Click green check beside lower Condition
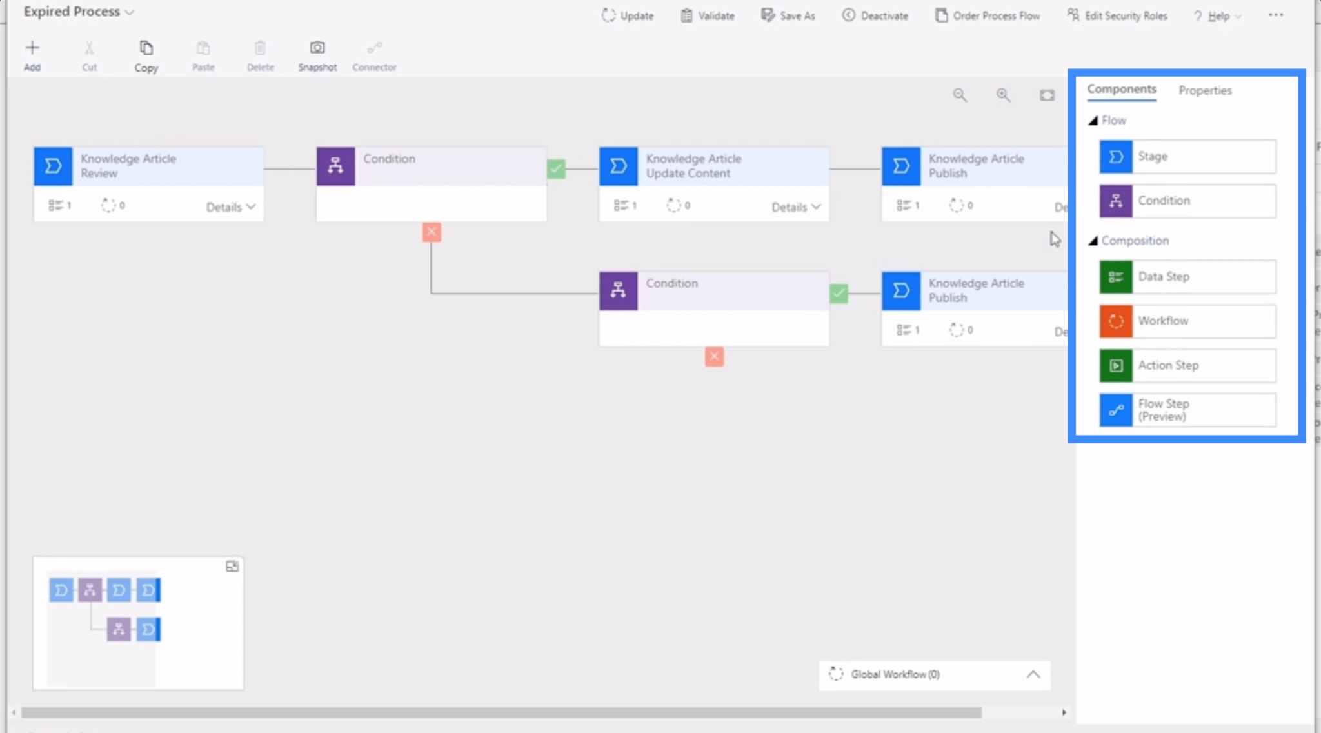Viewport: 1321px width, 733px height. [839, 294]
